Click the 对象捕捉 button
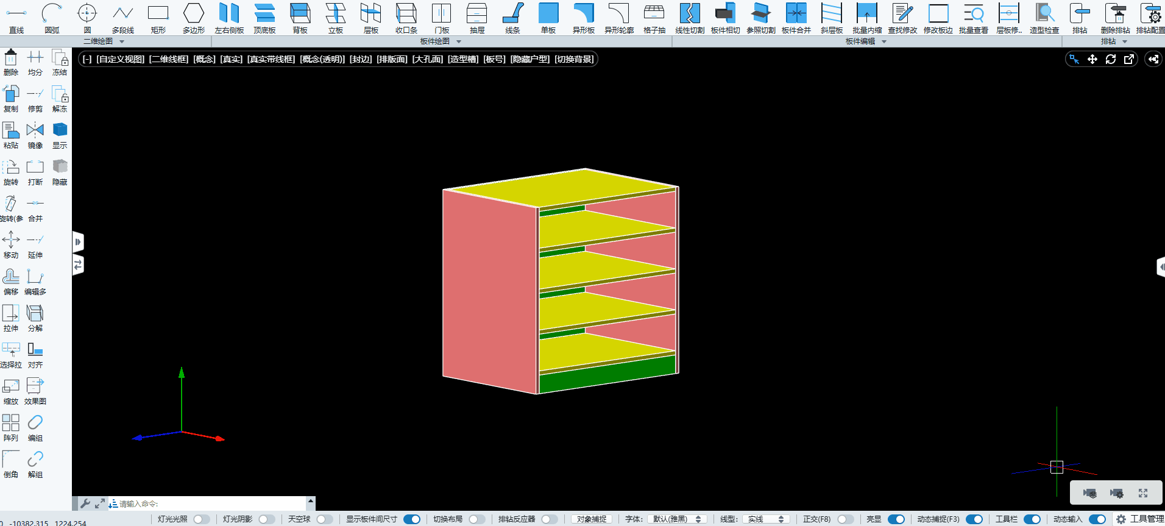 [x=592, y=519]
